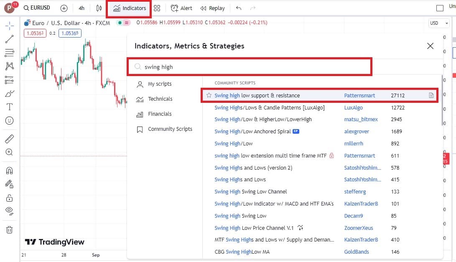Create a new Alert
Screen dimensions: 456x262
[x=181, y=8]
